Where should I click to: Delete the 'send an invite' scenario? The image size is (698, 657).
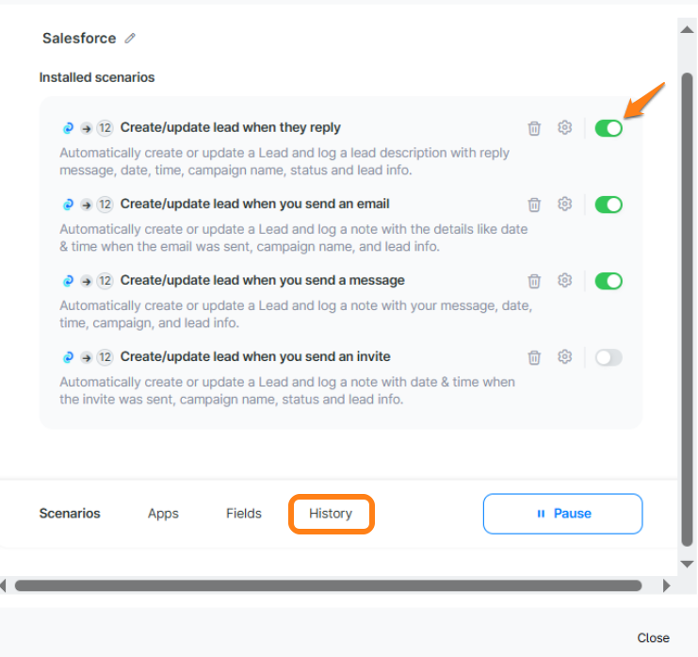click(534, 357)
